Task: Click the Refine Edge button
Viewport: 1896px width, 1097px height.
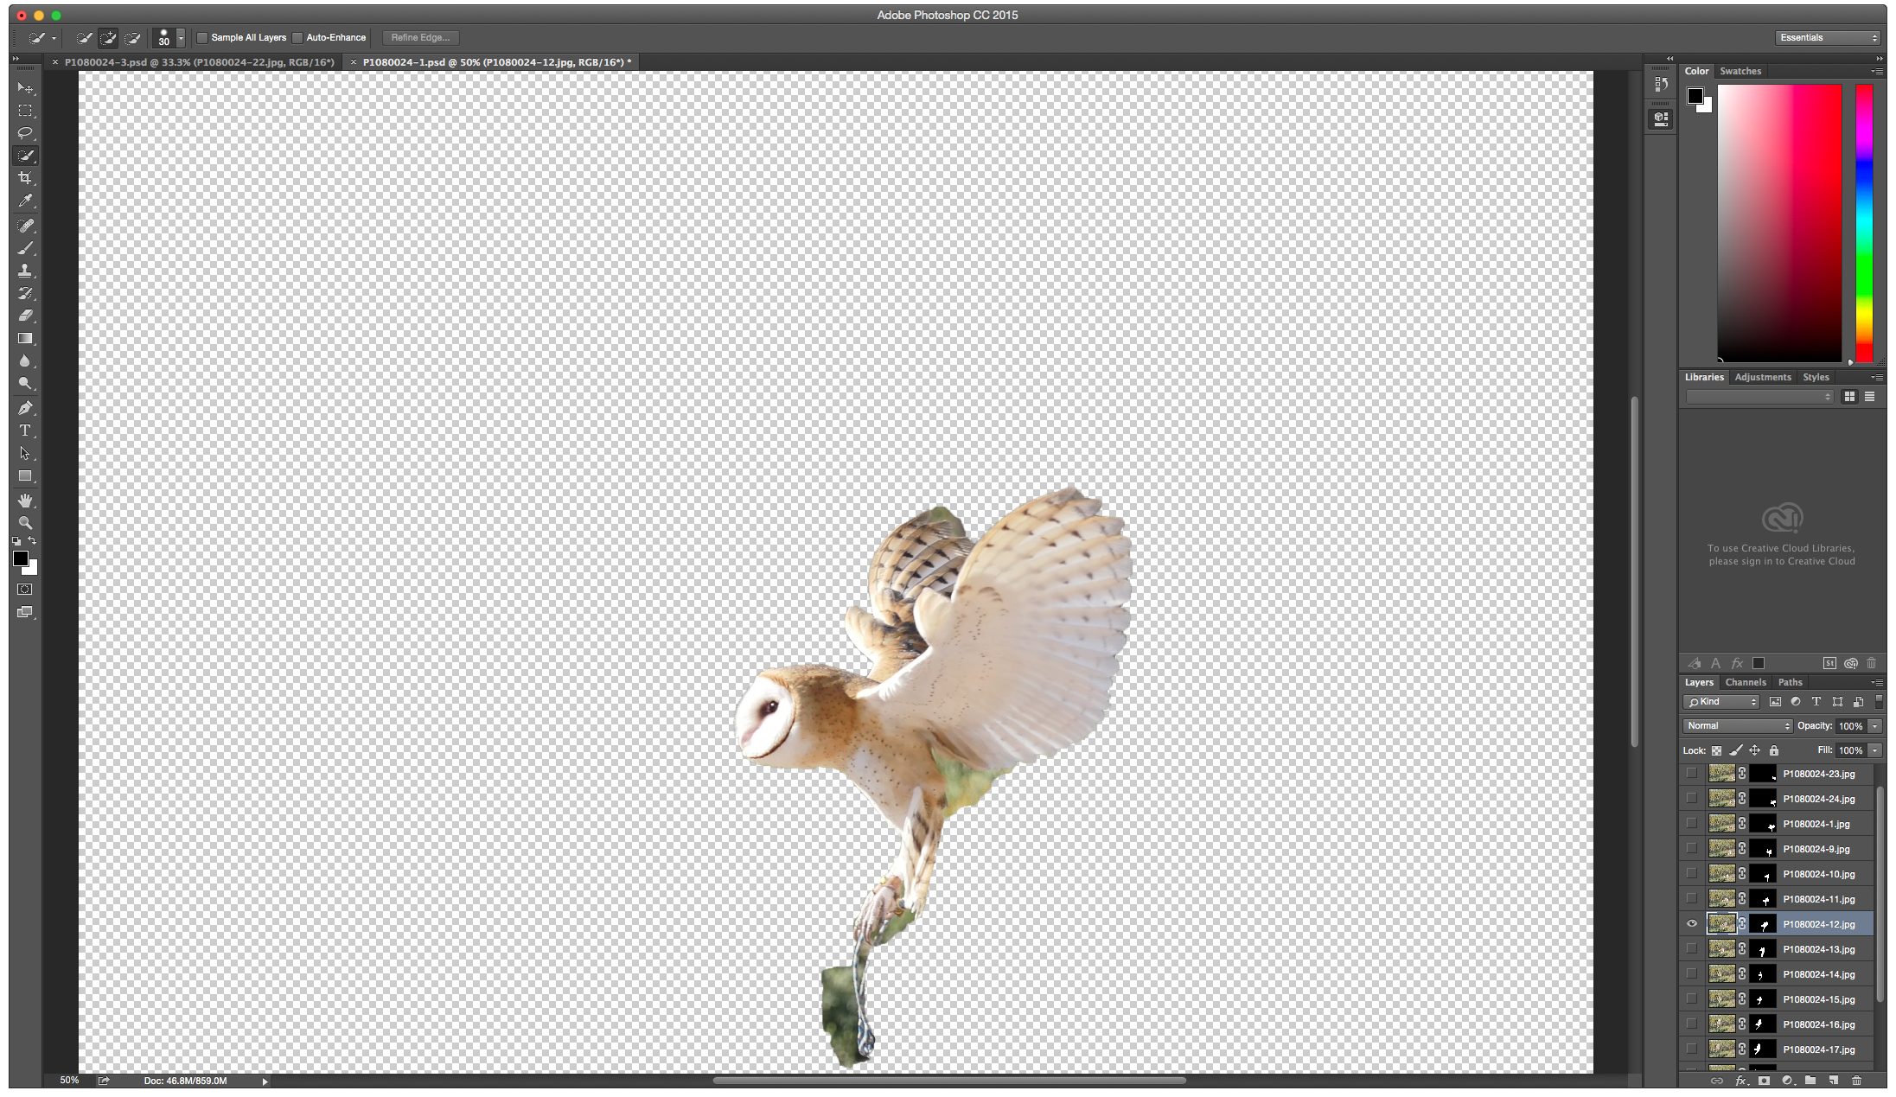Action: [x=420, y=38]
